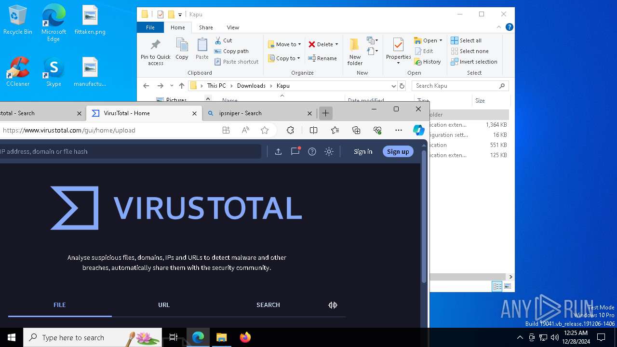Open the File menu in Explorer
Screen dimensions: 617x347
point(150,27)
